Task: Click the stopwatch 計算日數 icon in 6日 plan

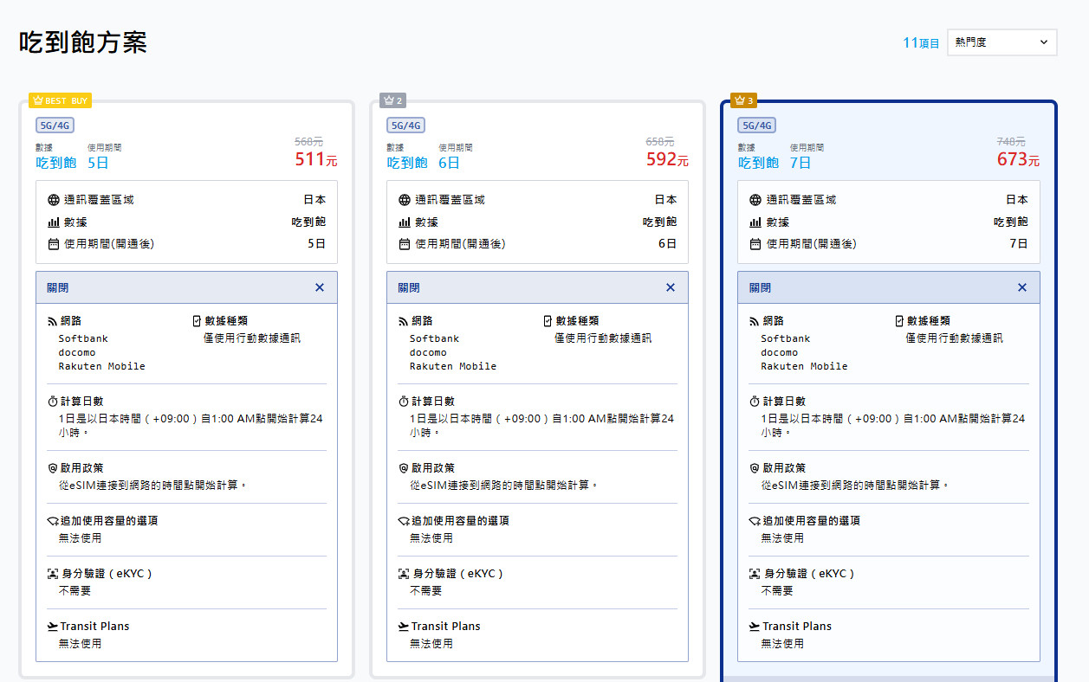Action: (x=403, y=402)
